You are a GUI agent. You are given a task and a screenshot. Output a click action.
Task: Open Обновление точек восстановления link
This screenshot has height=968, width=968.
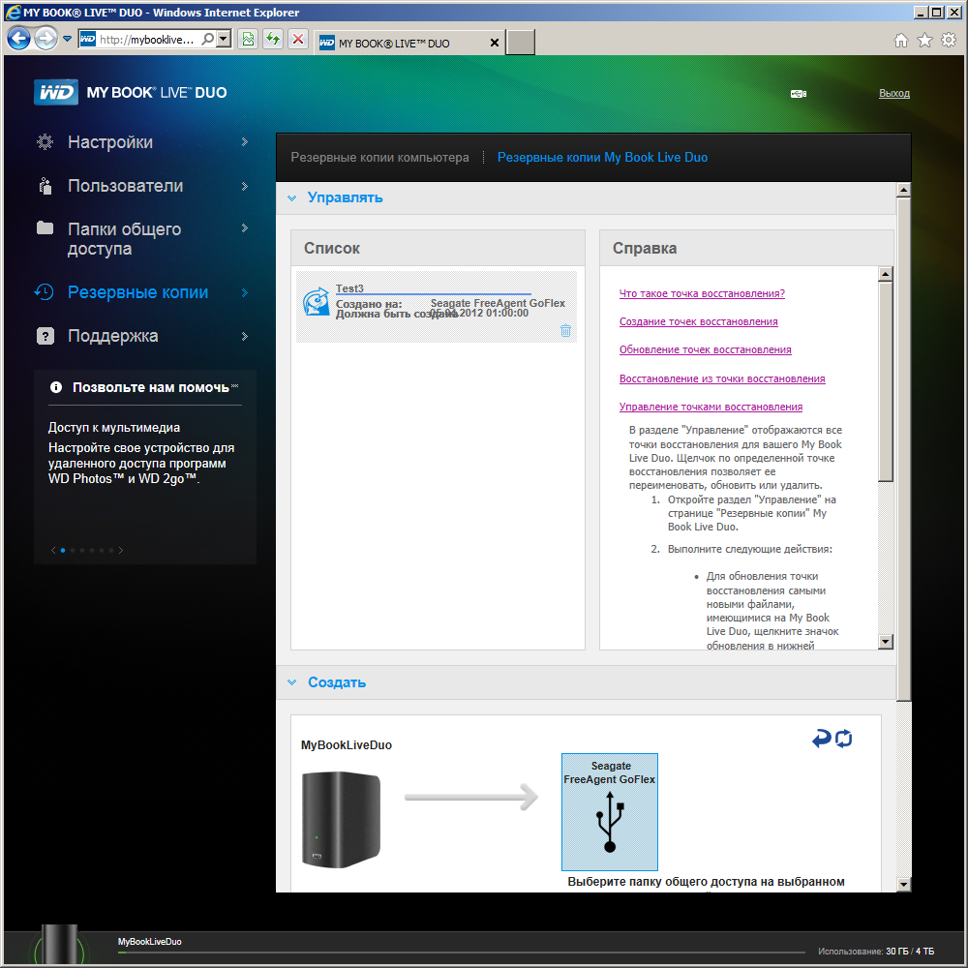tap(705, 350)
